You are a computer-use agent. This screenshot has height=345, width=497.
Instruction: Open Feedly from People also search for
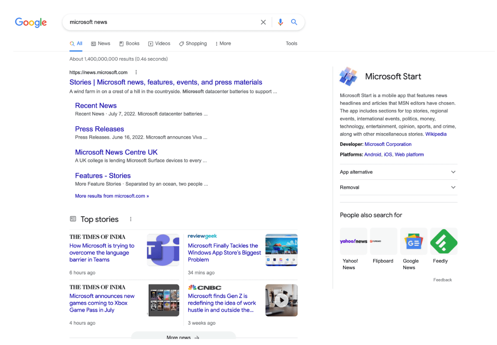point(443,242)
